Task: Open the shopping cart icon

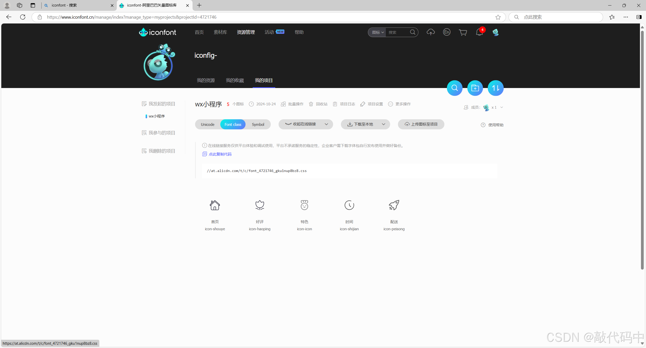Action: pyautogui.click(x=463, y=32)
